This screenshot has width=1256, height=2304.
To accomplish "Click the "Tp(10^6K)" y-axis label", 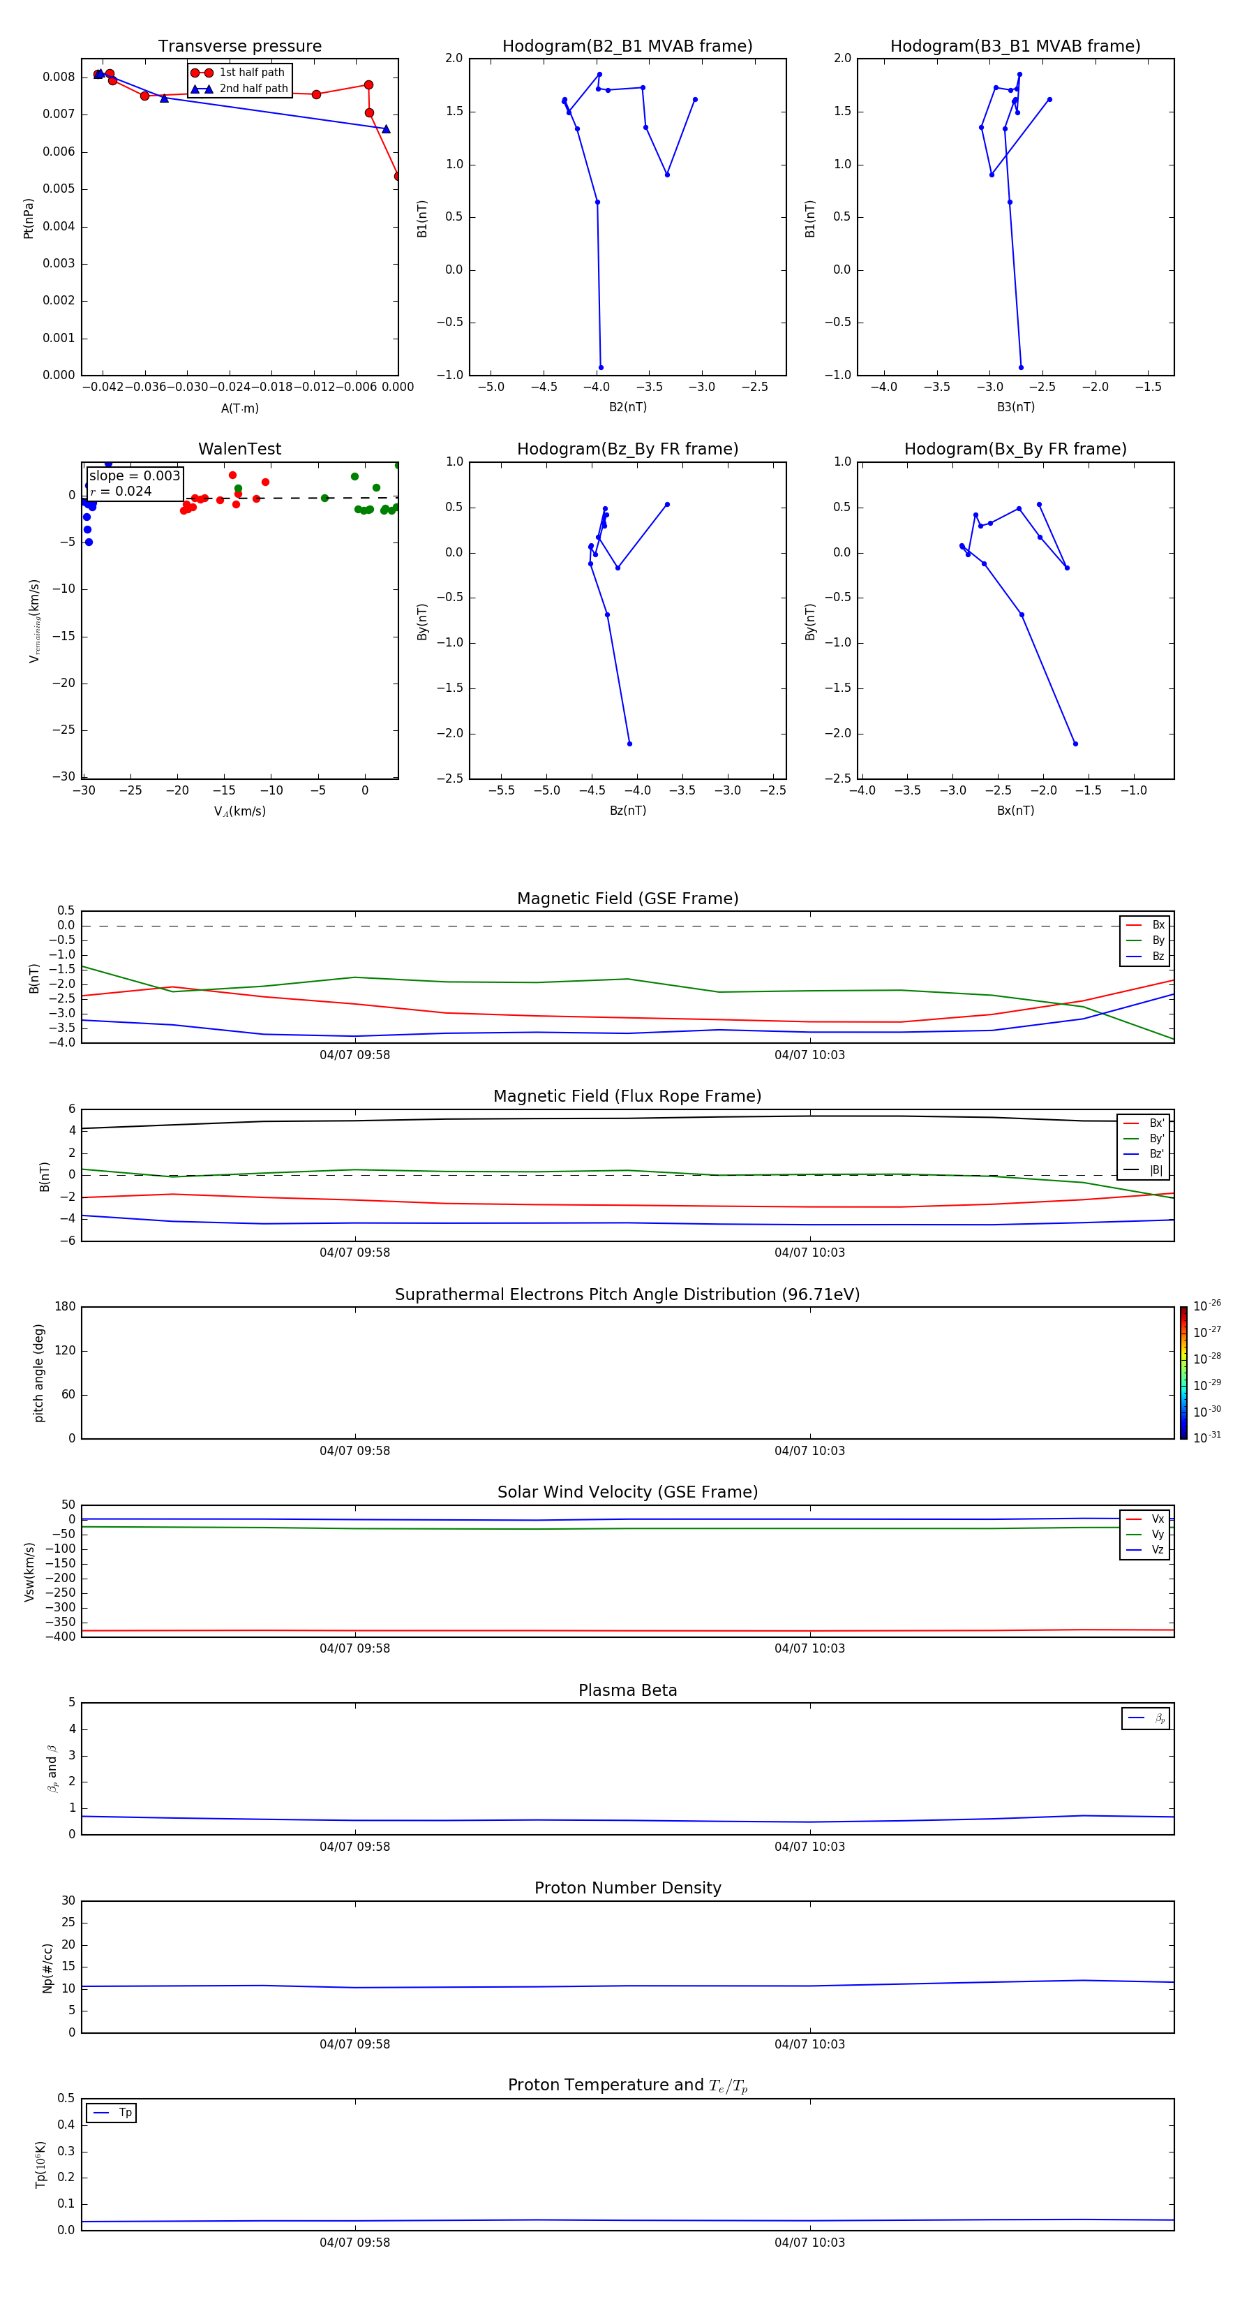I will click(x=40, y=2164).
